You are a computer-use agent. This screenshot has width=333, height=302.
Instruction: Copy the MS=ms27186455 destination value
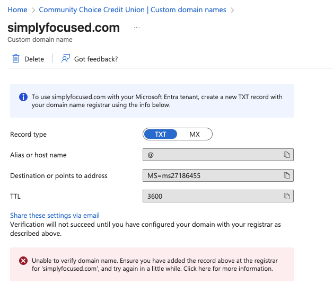coord(287,175)
